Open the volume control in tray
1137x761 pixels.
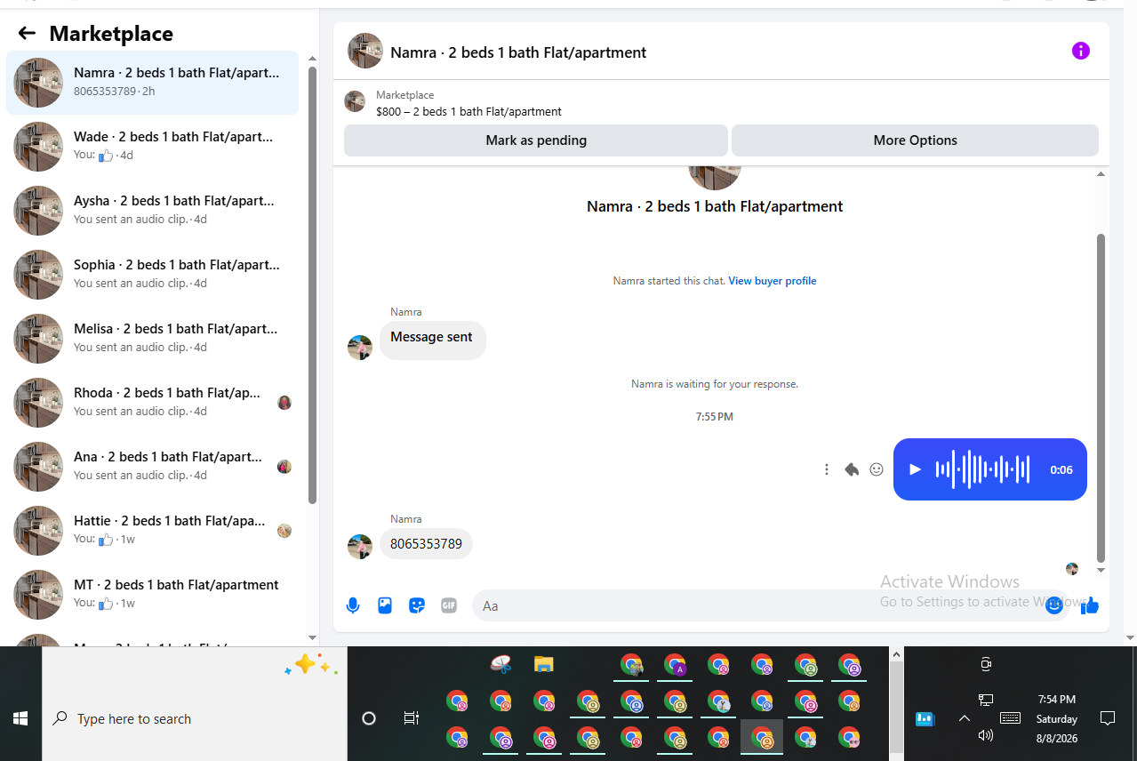[985, 735]
